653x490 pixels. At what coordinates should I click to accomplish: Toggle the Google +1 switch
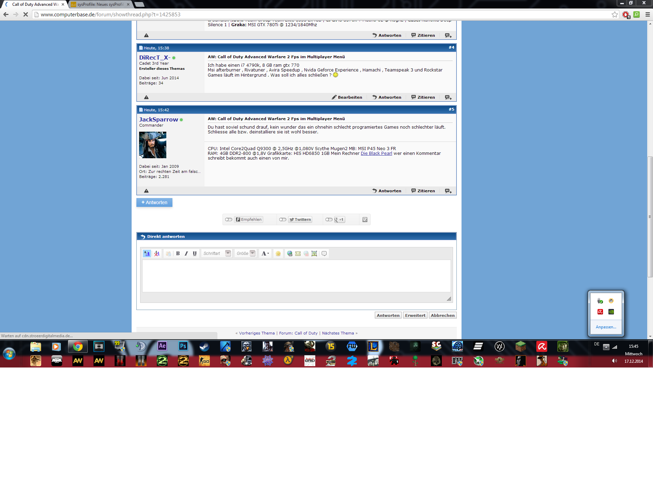click(329, 219)
